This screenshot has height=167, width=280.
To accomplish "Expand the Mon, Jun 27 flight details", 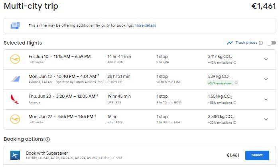I will point(266,119).
